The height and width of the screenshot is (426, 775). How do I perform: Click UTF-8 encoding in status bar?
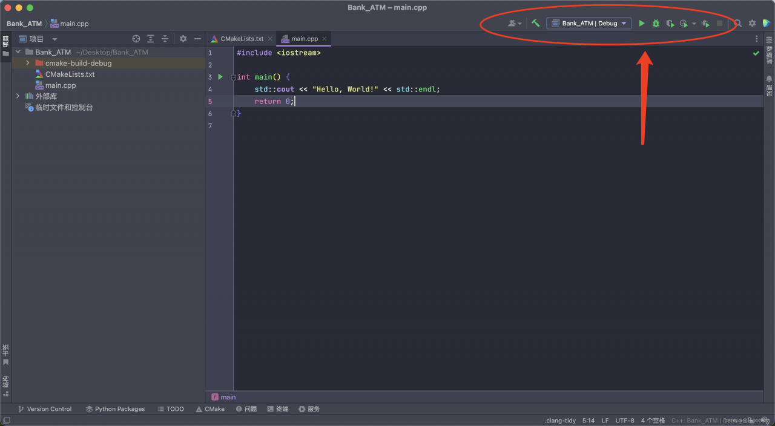[625, 421]
